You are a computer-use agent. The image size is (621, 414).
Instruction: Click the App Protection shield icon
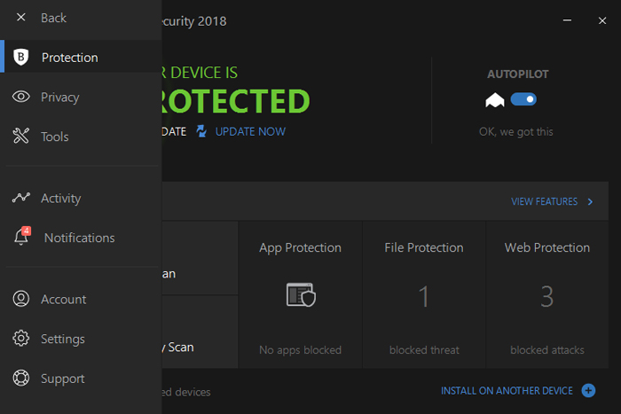pos(300,295)
